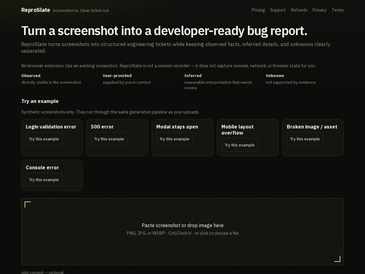Click the 'User-provided' label
Image resolution: width=365 pixels, height=274 pixels.
[117, 76]
